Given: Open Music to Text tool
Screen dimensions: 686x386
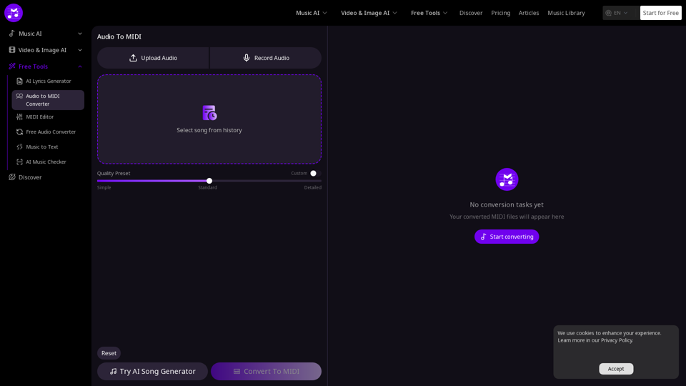Looking at the screenshot, I should [41, 147].
